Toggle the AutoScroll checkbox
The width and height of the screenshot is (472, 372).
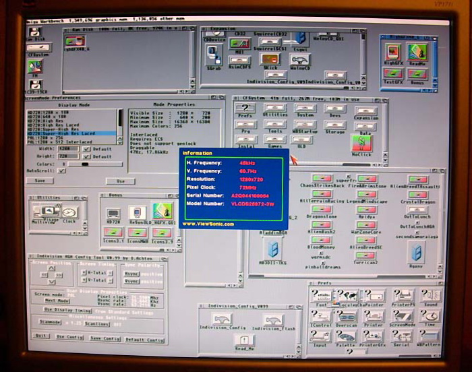(x=61, y=170)
